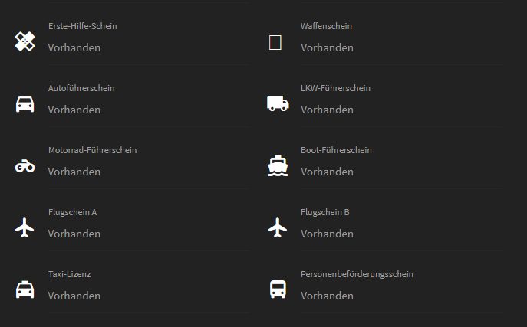Click Vorhanden status under Flugschein B
This screenshot has height=327, width=527.
pyautogui.click(x=327, y=234)
